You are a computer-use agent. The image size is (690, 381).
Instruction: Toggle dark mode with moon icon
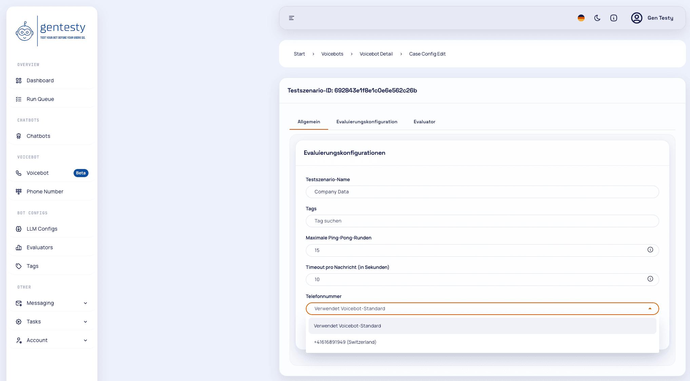[x=597, y=18]
